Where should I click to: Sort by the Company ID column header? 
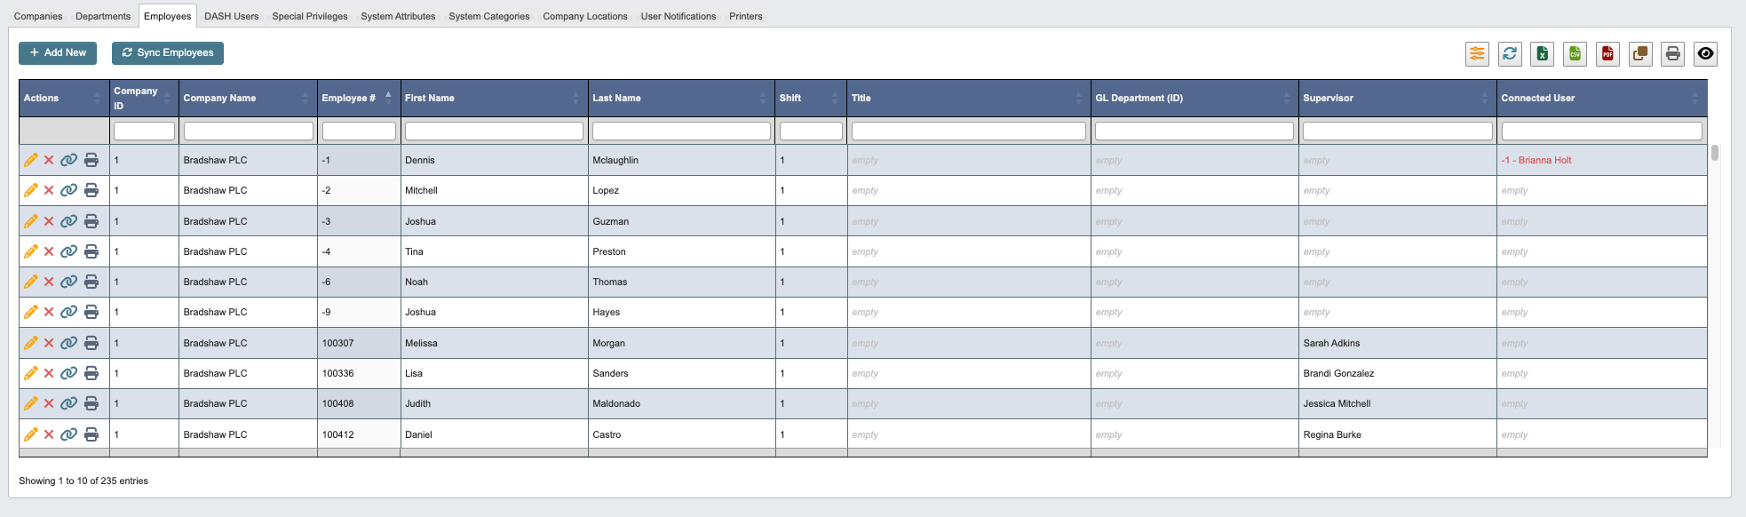(x=144, y=98)
